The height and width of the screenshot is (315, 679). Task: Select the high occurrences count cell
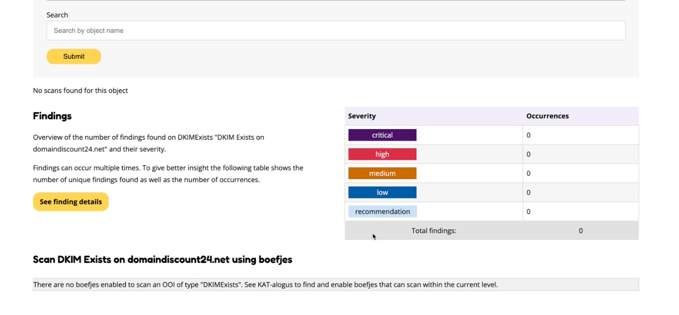pos(528,154)
